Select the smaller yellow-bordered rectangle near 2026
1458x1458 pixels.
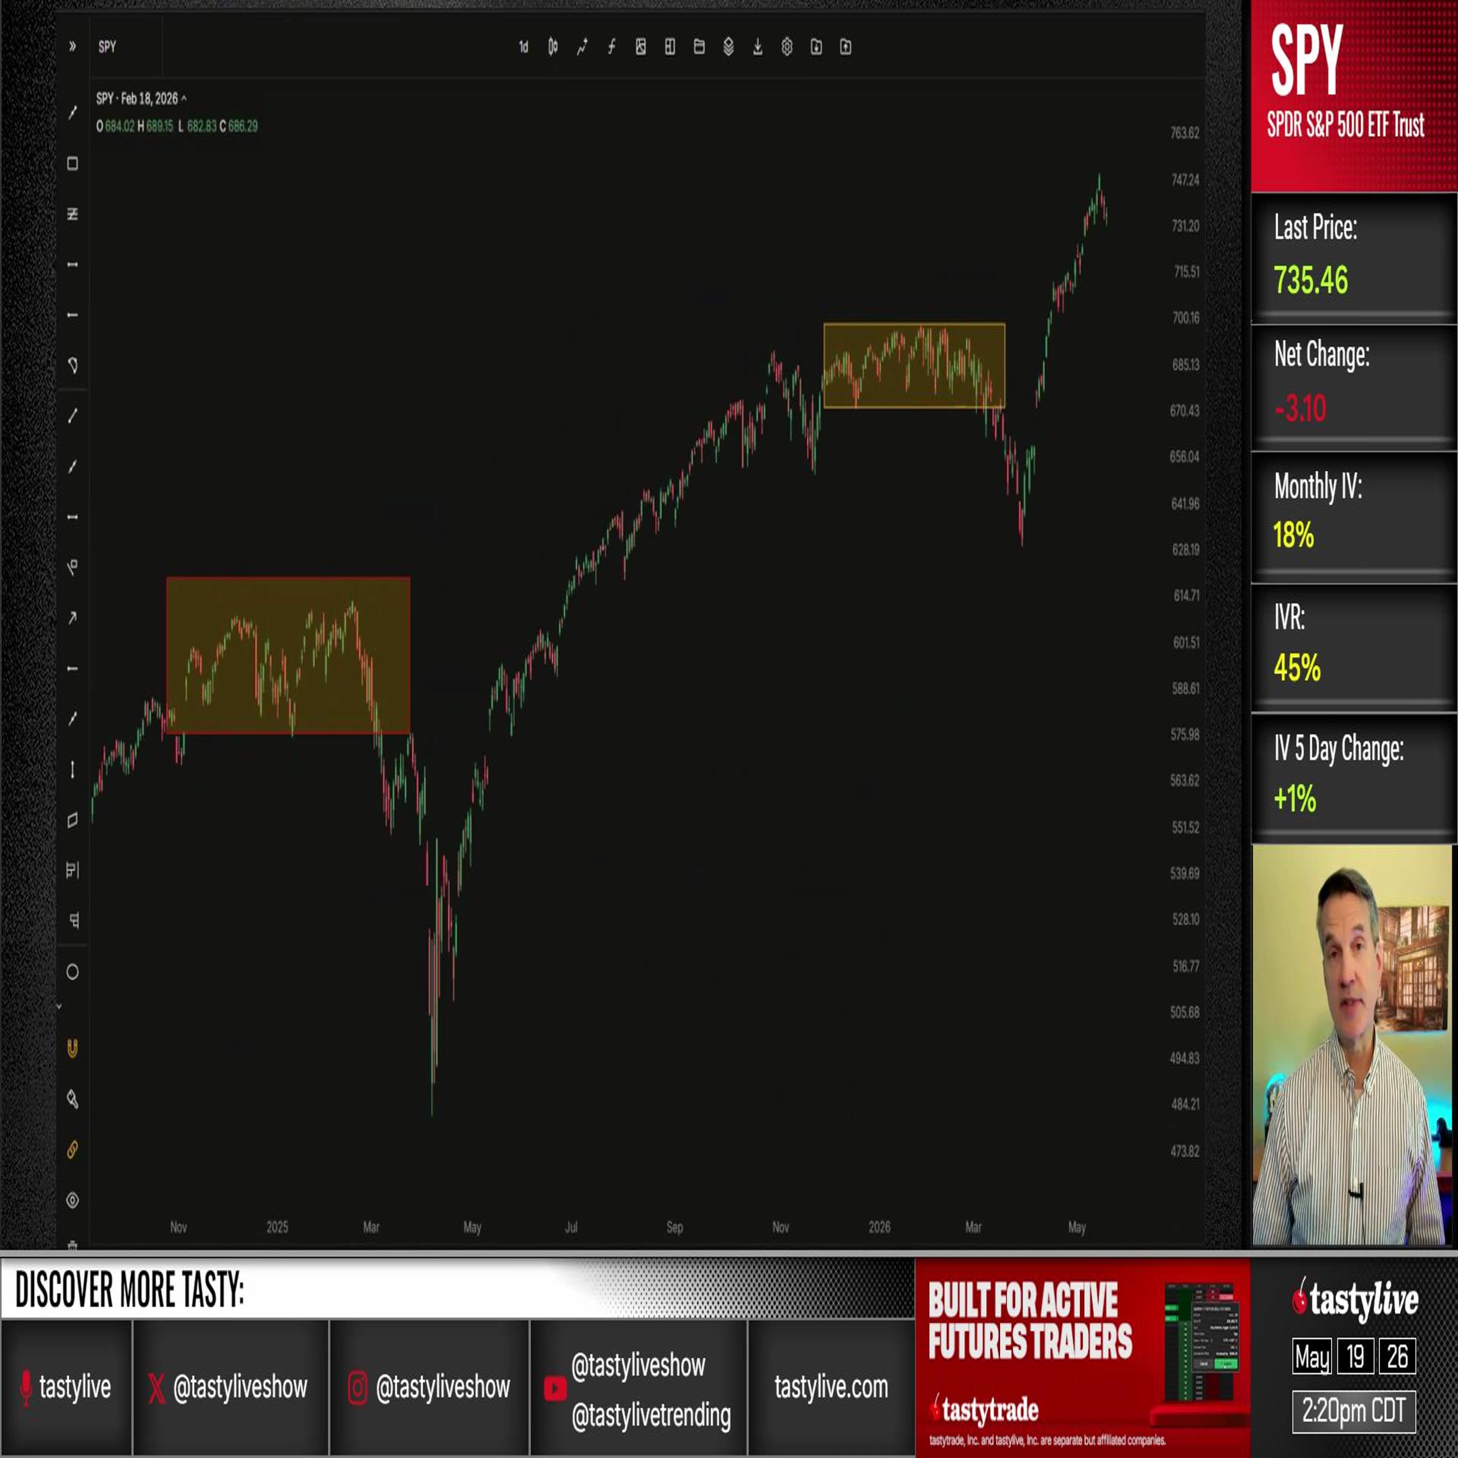914,365
